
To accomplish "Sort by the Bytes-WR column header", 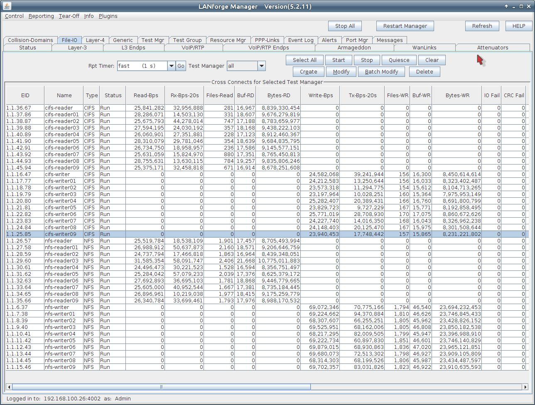I will [457, 95].
